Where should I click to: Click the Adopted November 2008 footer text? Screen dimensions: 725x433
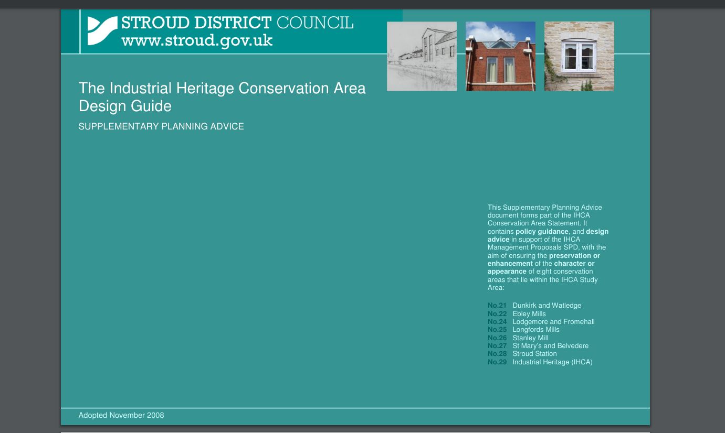[121, 415]
